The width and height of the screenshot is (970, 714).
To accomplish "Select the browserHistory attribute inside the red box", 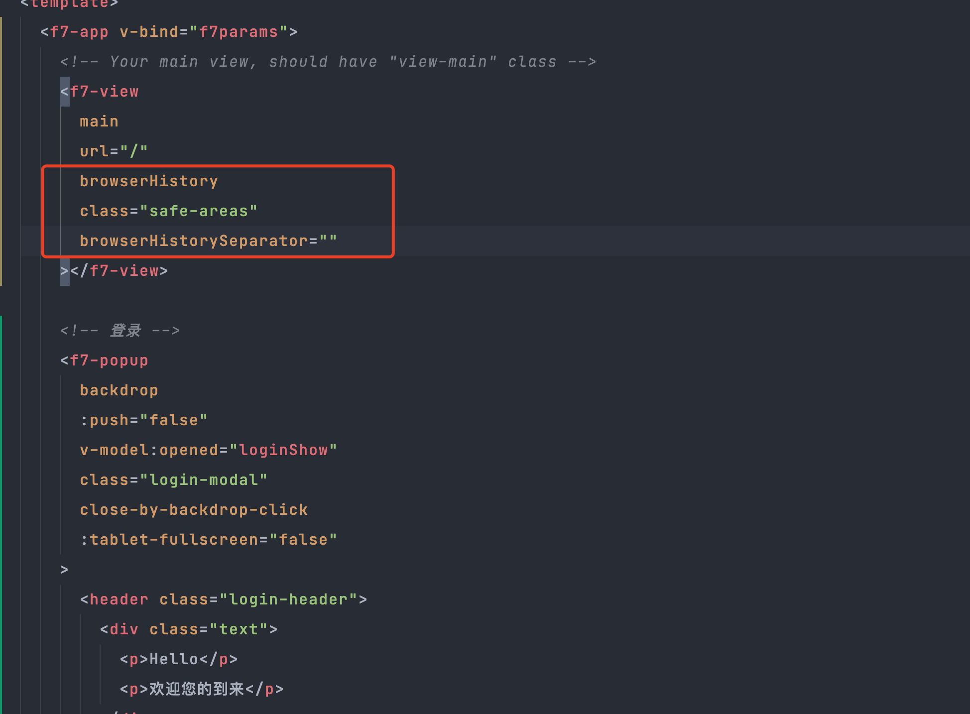I will click(x=148, y=181).
